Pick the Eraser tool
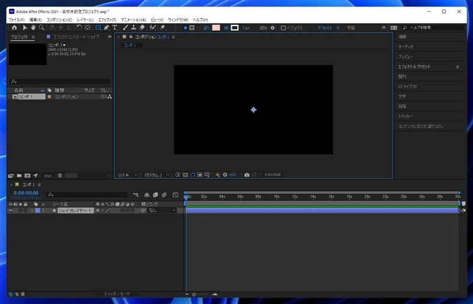This screenshot has height=304, width=473. 142,27
